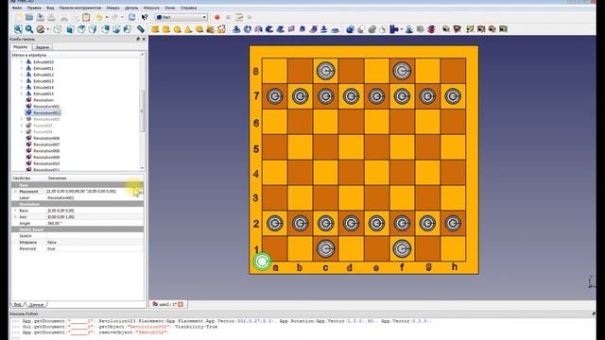The width and height of the screenshot is (605, 340).
Task: Click the Midplane property value false
Action: click(x=52, y=243)
